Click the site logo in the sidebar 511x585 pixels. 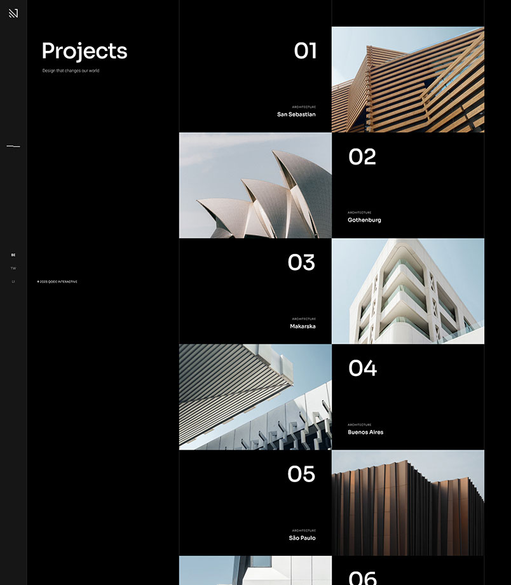point(13,13)
